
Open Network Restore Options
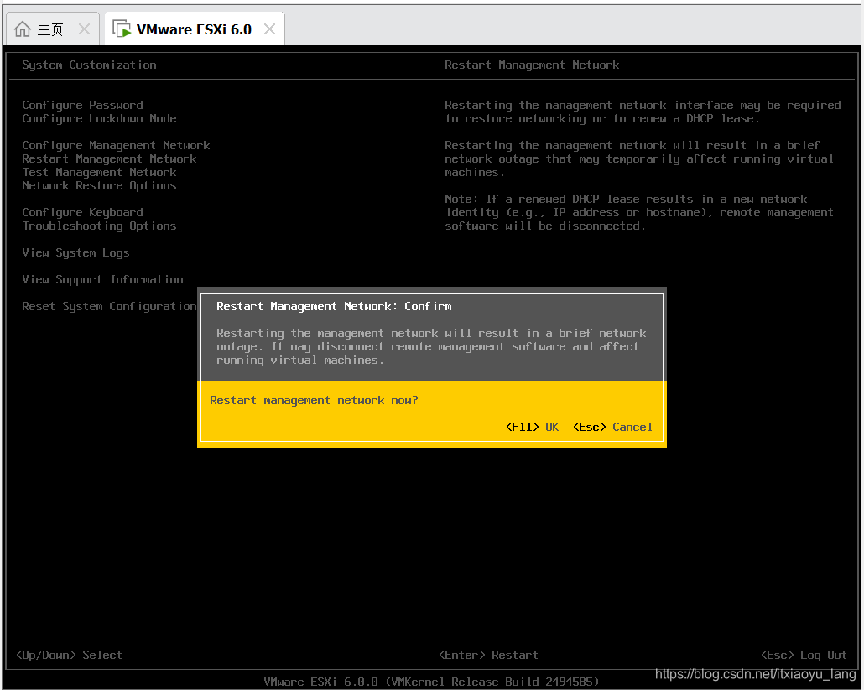pos(99,185)
